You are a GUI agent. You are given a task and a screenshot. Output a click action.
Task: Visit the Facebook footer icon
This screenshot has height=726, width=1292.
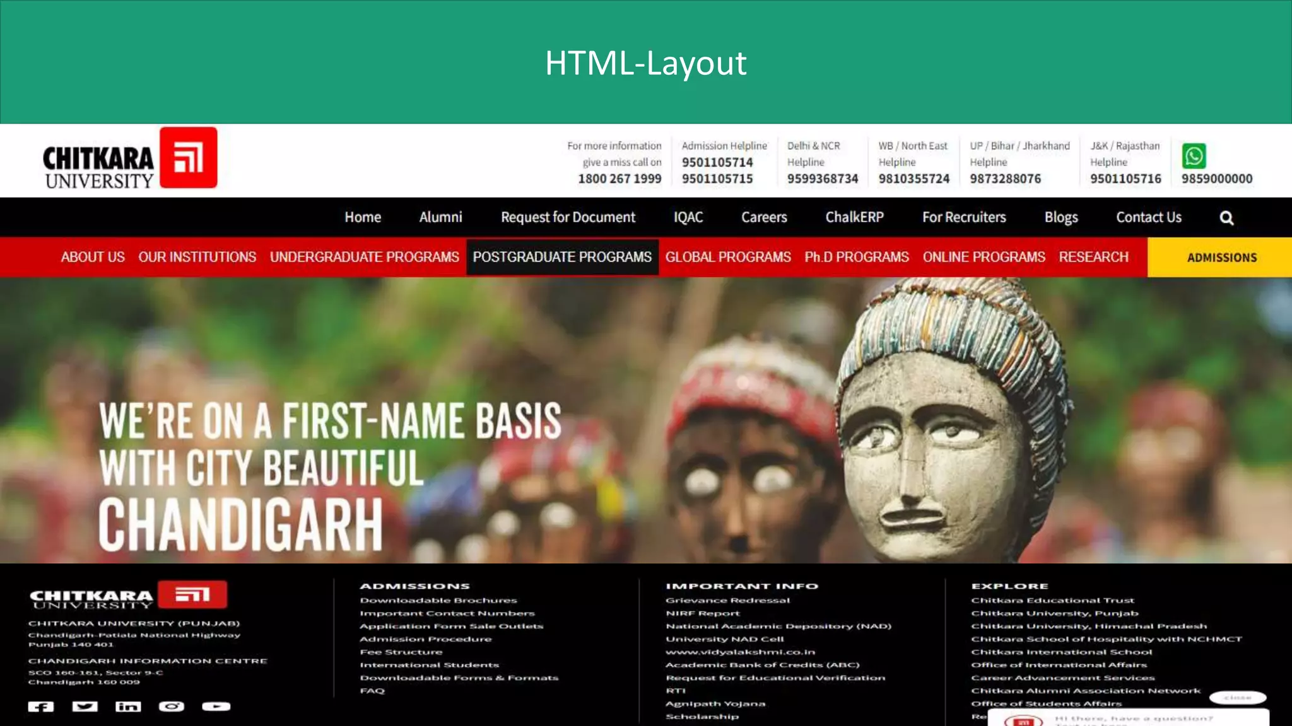coord(41,706)
